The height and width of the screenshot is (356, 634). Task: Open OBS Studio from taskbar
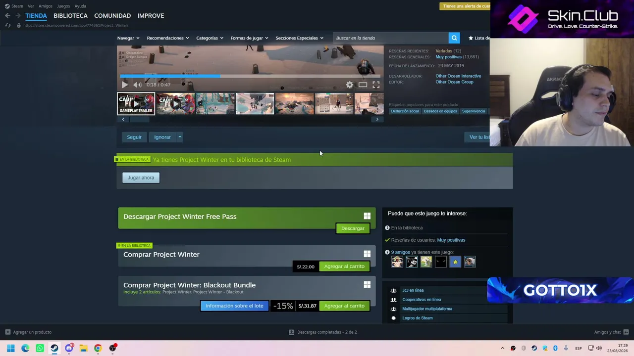pyautogui.click(x=112, y=348)
